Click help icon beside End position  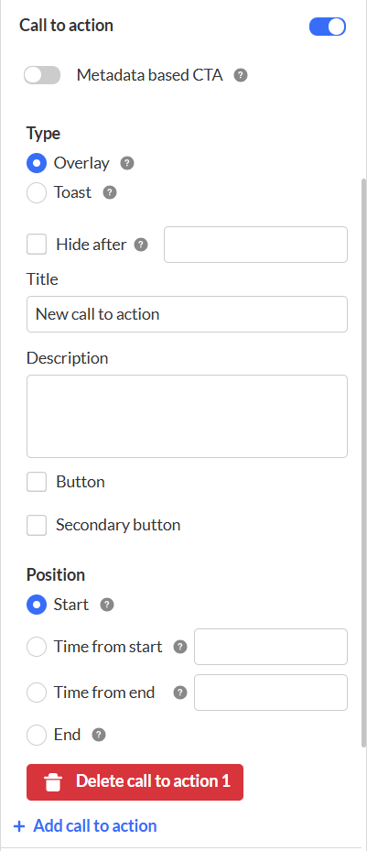click(99, 735)
